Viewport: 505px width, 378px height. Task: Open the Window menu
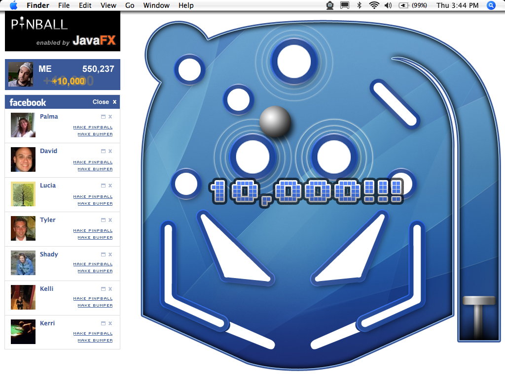(x=156, y=5)
